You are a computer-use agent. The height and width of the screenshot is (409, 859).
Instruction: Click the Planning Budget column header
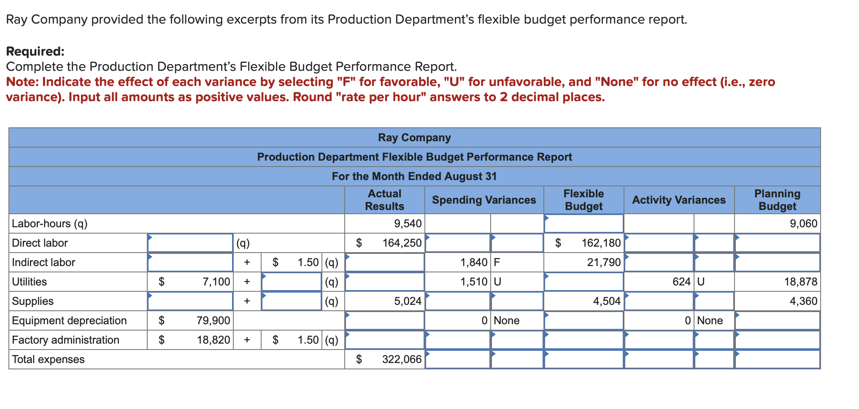pos(777,200)
